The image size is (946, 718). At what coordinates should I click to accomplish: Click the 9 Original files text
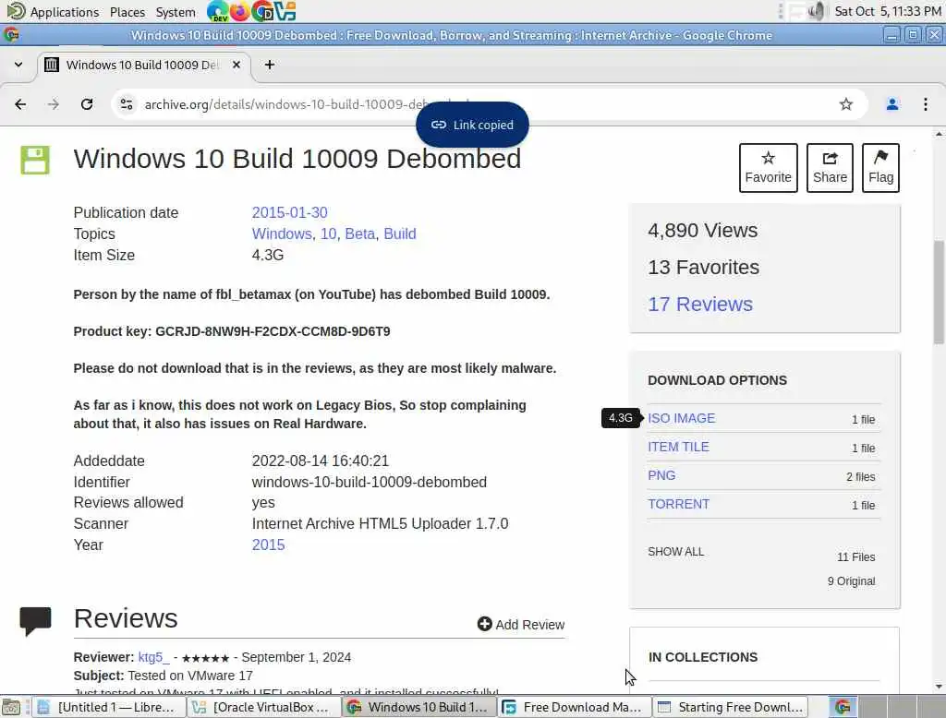tap(851, 581)
